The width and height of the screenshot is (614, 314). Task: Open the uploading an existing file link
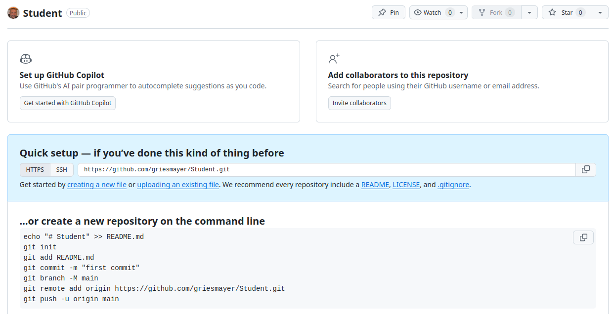click(178, 185)
